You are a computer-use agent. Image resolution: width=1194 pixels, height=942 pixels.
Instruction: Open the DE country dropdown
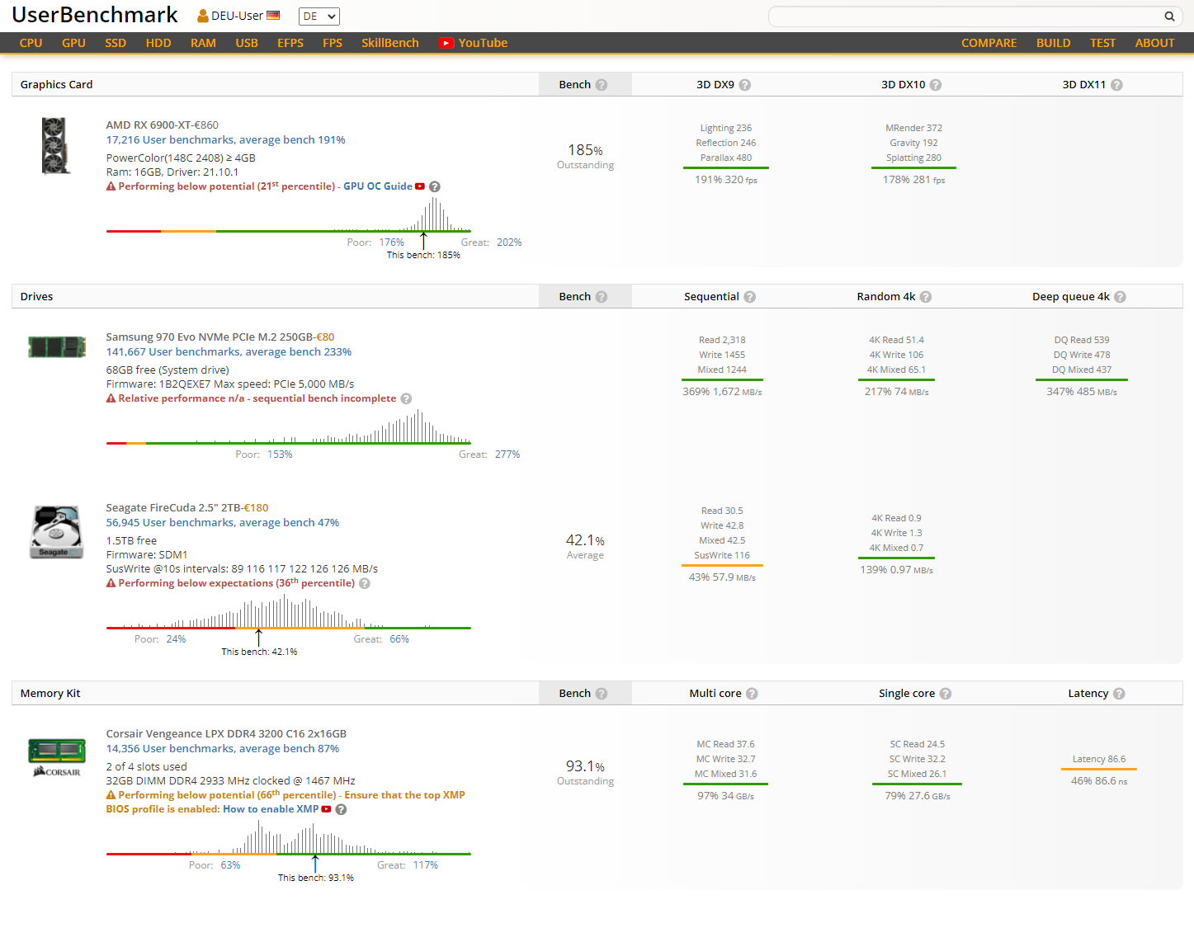(319, 16)
